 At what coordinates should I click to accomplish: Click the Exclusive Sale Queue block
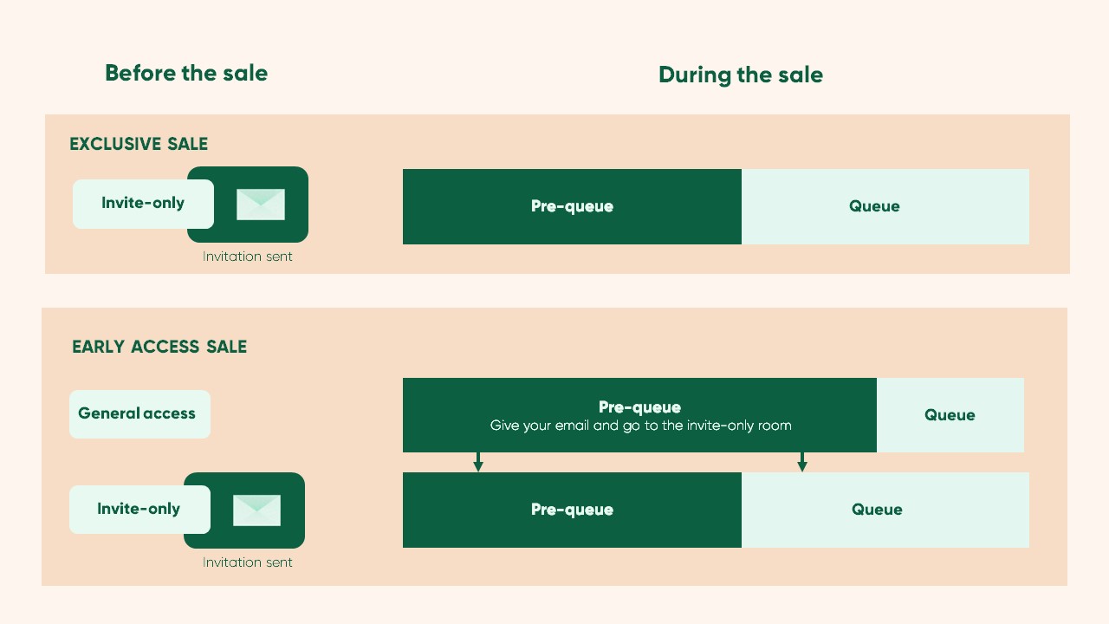click(x=885, y=206)
